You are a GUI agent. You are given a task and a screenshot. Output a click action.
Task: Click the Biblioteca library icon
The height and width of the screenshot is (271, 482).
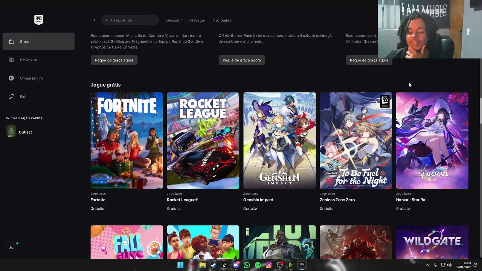pos(11,60)
